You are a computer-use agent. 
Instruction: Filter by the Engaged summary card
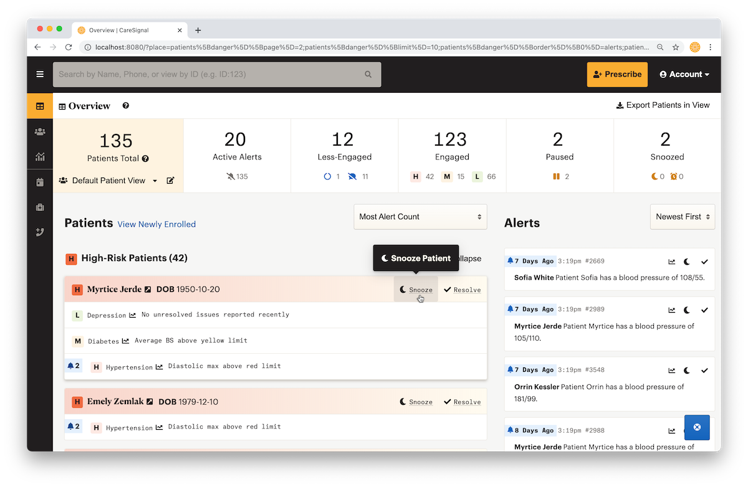pos(452,156)
